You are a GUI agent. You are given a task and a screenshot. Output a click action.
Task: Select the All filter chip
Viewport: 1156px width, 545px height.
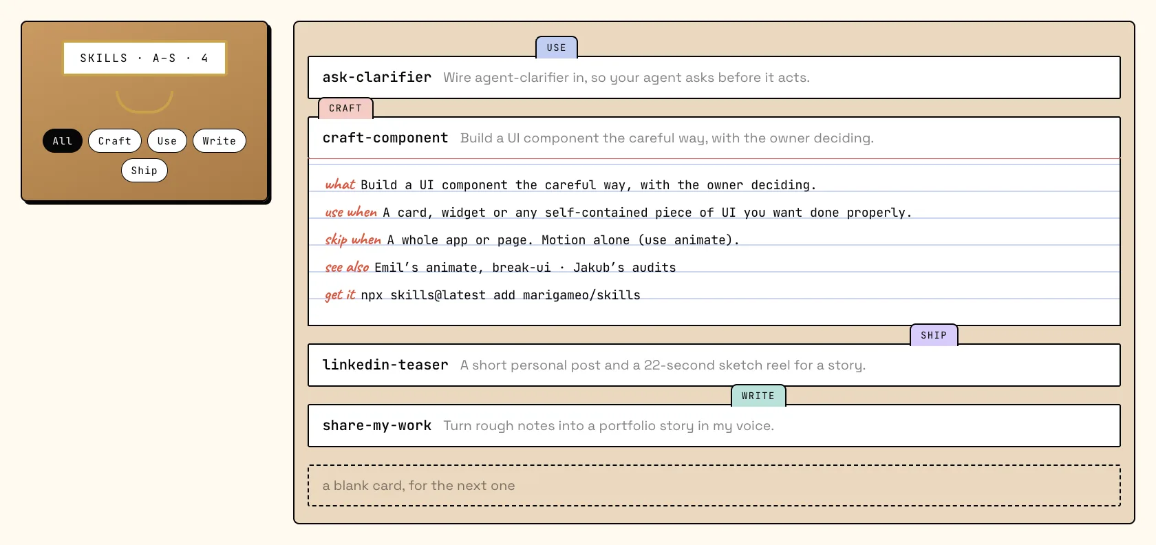tap(63, 141)
